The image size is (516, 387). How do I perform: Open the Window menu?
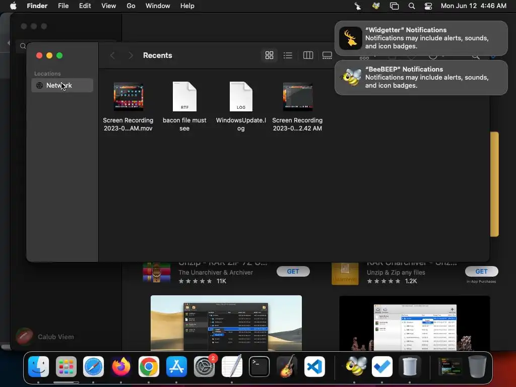coord(158,6)
